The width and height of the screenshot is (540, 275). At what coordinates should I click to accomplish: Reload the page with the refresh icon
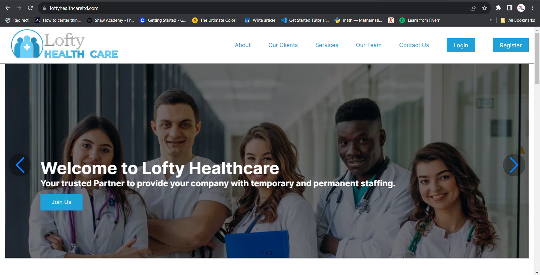click(30, 8)
